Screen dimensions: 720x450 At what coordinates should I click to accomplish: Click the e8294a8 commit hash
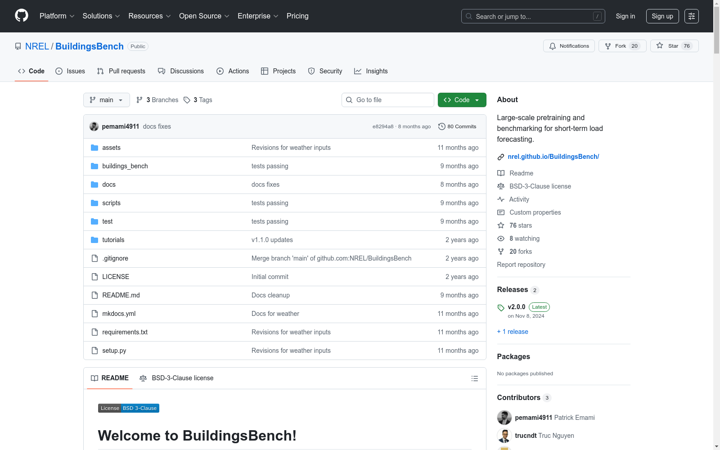click(383, 126)
